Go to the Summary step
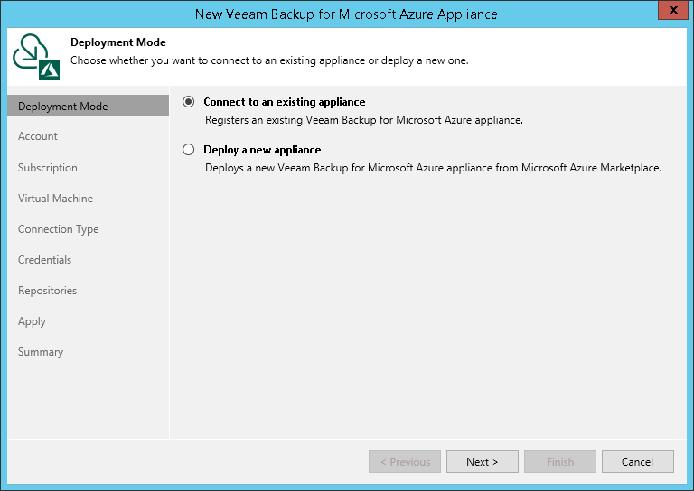694x491 pixels. (x=41, y=352)
